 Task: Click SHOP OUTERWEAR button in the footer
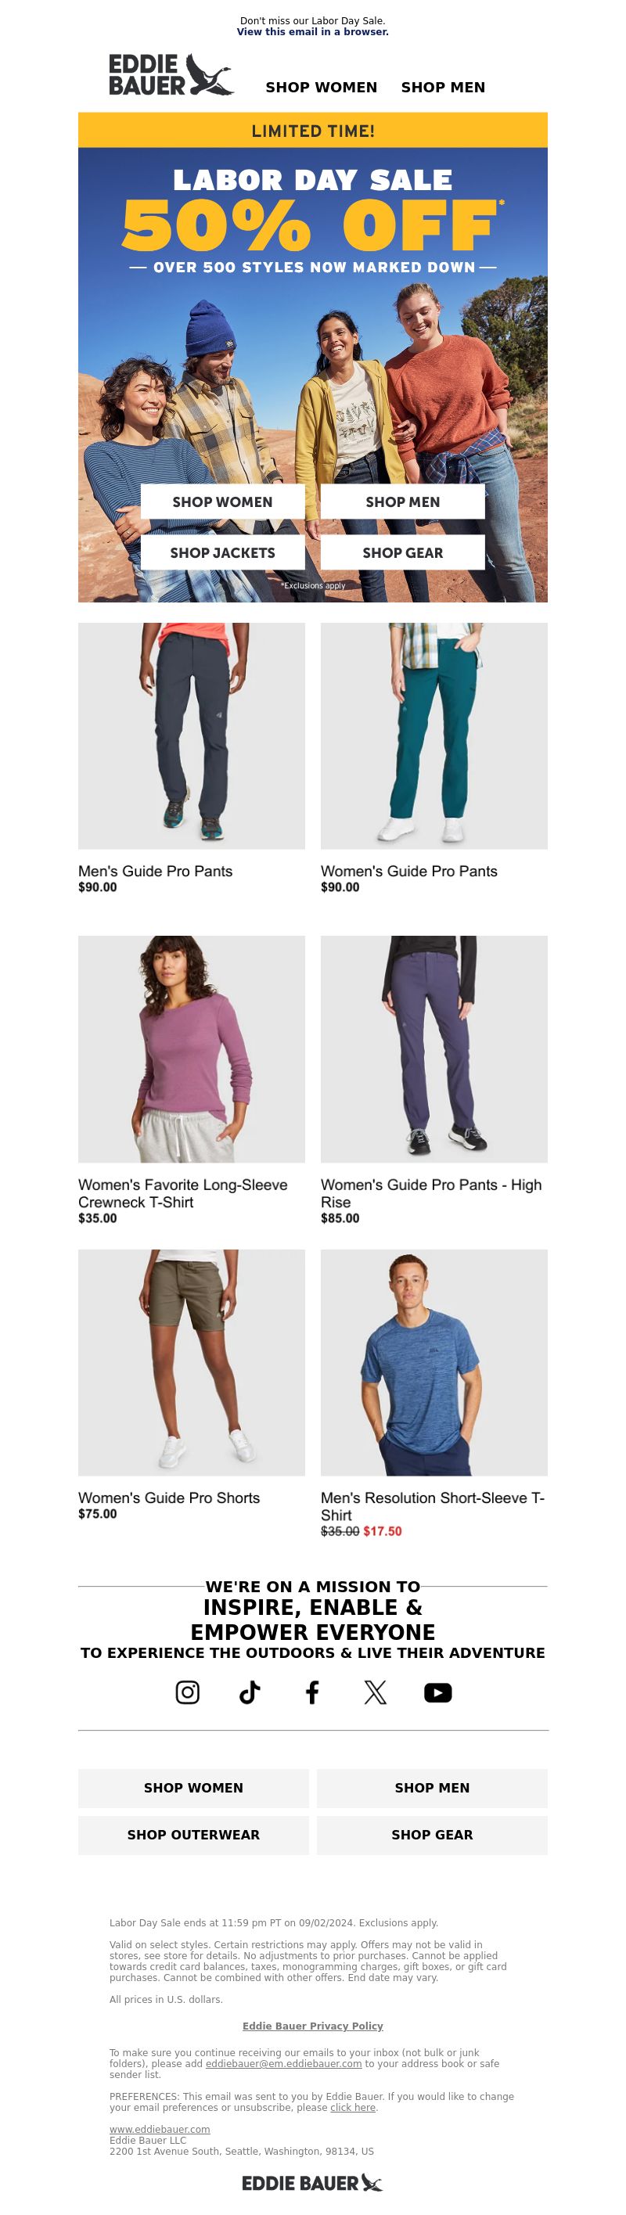pos(193,1834)
